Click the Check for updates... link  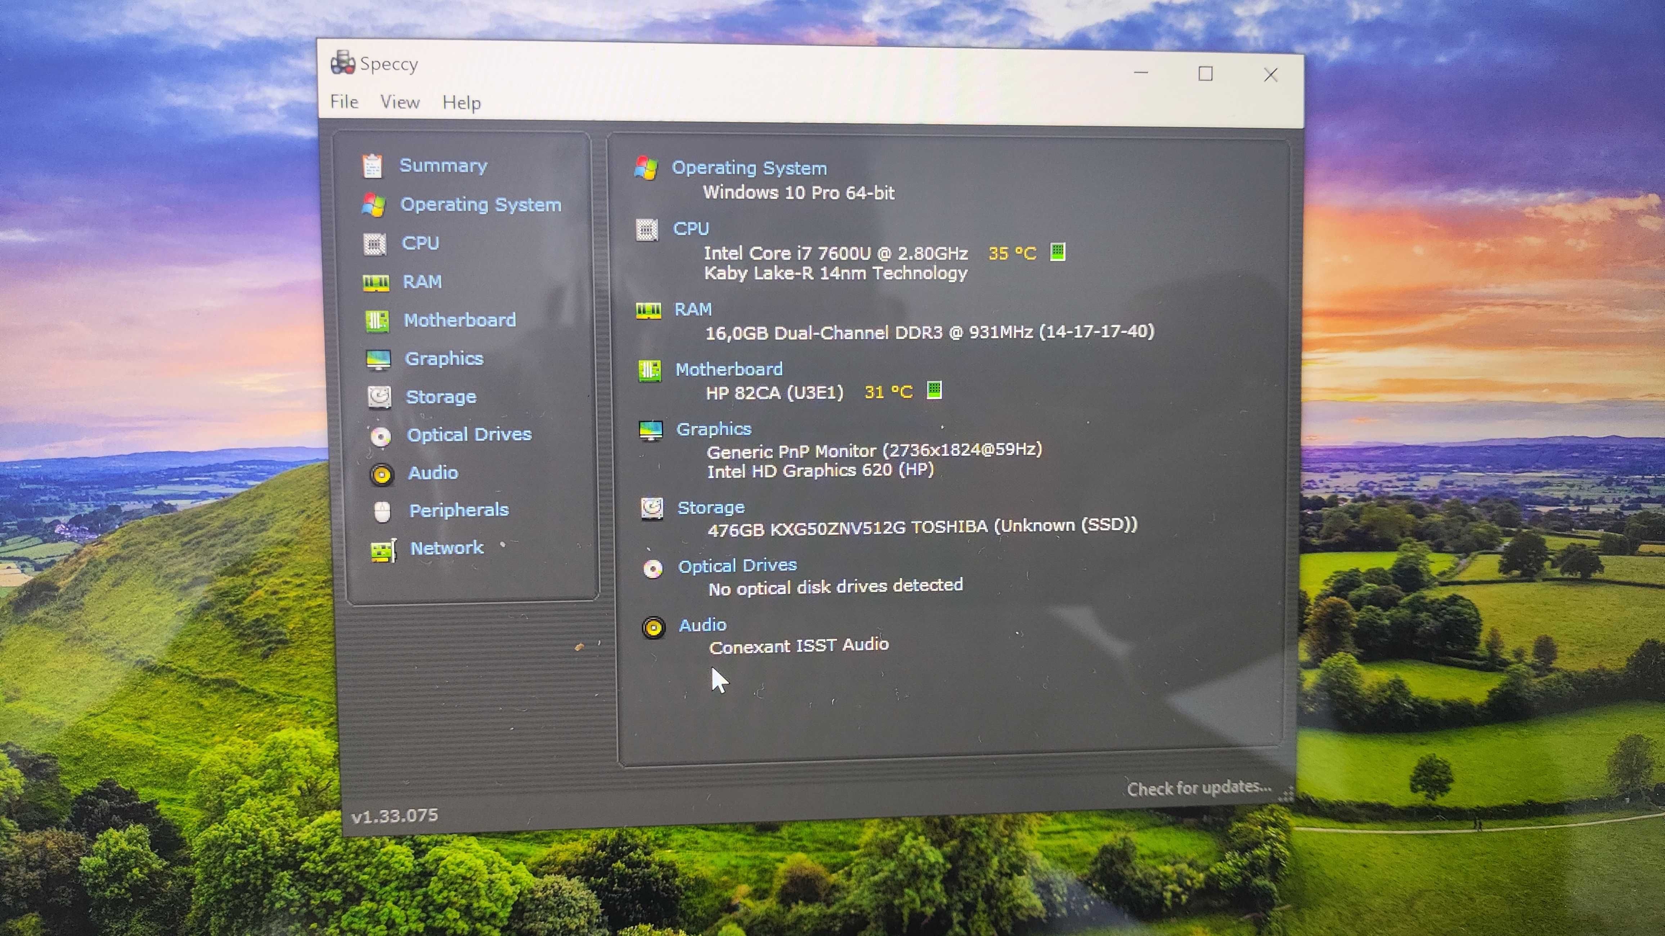[x=1199, y=788]
